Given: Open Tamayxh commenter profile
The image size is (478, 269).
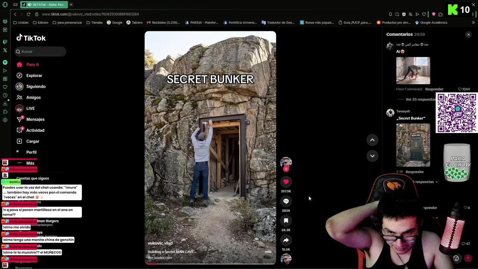Looking at the screenshot, I should tap(403, 111).
